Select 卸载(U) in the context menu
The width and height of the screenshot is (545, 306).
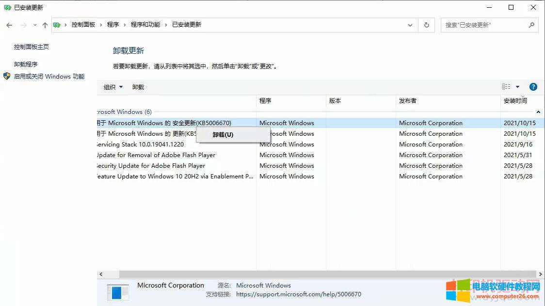233,135
